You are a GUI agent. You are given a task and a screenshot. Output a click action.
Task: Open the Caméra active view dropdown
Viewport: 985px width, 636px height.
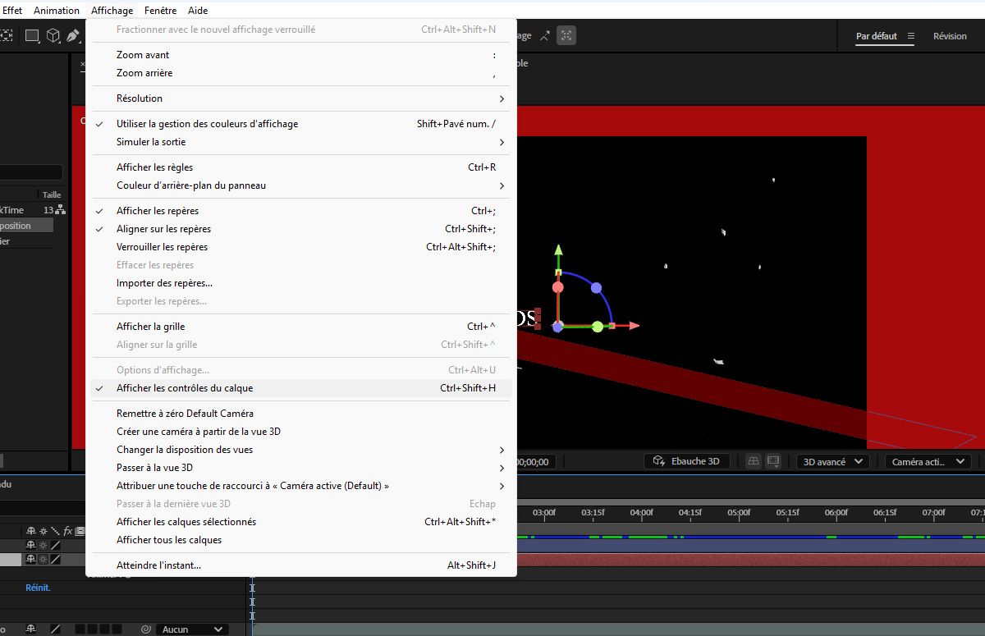tap(928, 462)
